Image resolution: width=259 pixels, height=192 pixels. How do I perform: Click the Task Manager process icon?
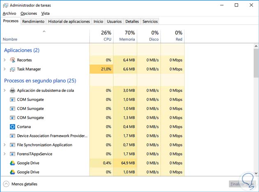click(12, 69)
